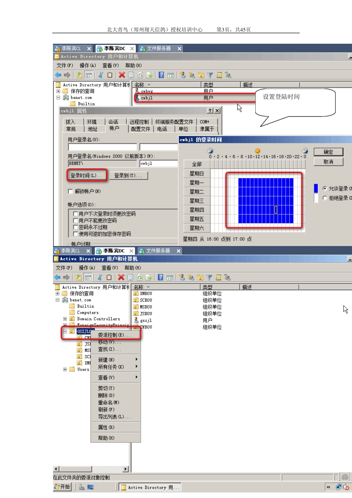352x498 pixels.
Task: Collapse benet.com in upper window tree
Action: click(58, 98)
